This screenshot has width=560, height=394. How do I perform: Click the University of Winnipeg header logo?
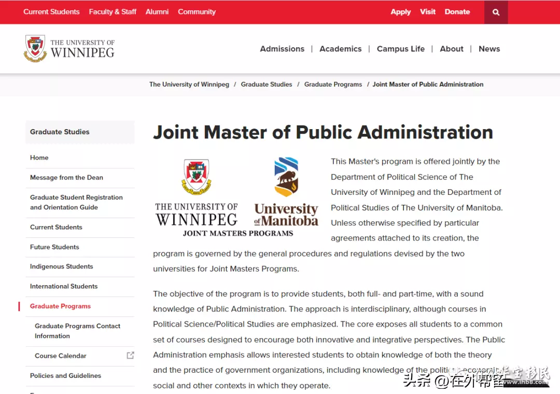coord(69,49)
